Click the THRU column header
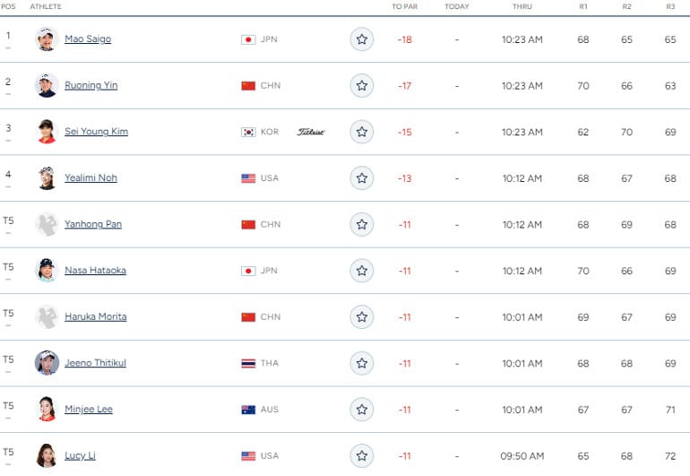The height and width of the screenshot is (476, 690). pos(522,6)
